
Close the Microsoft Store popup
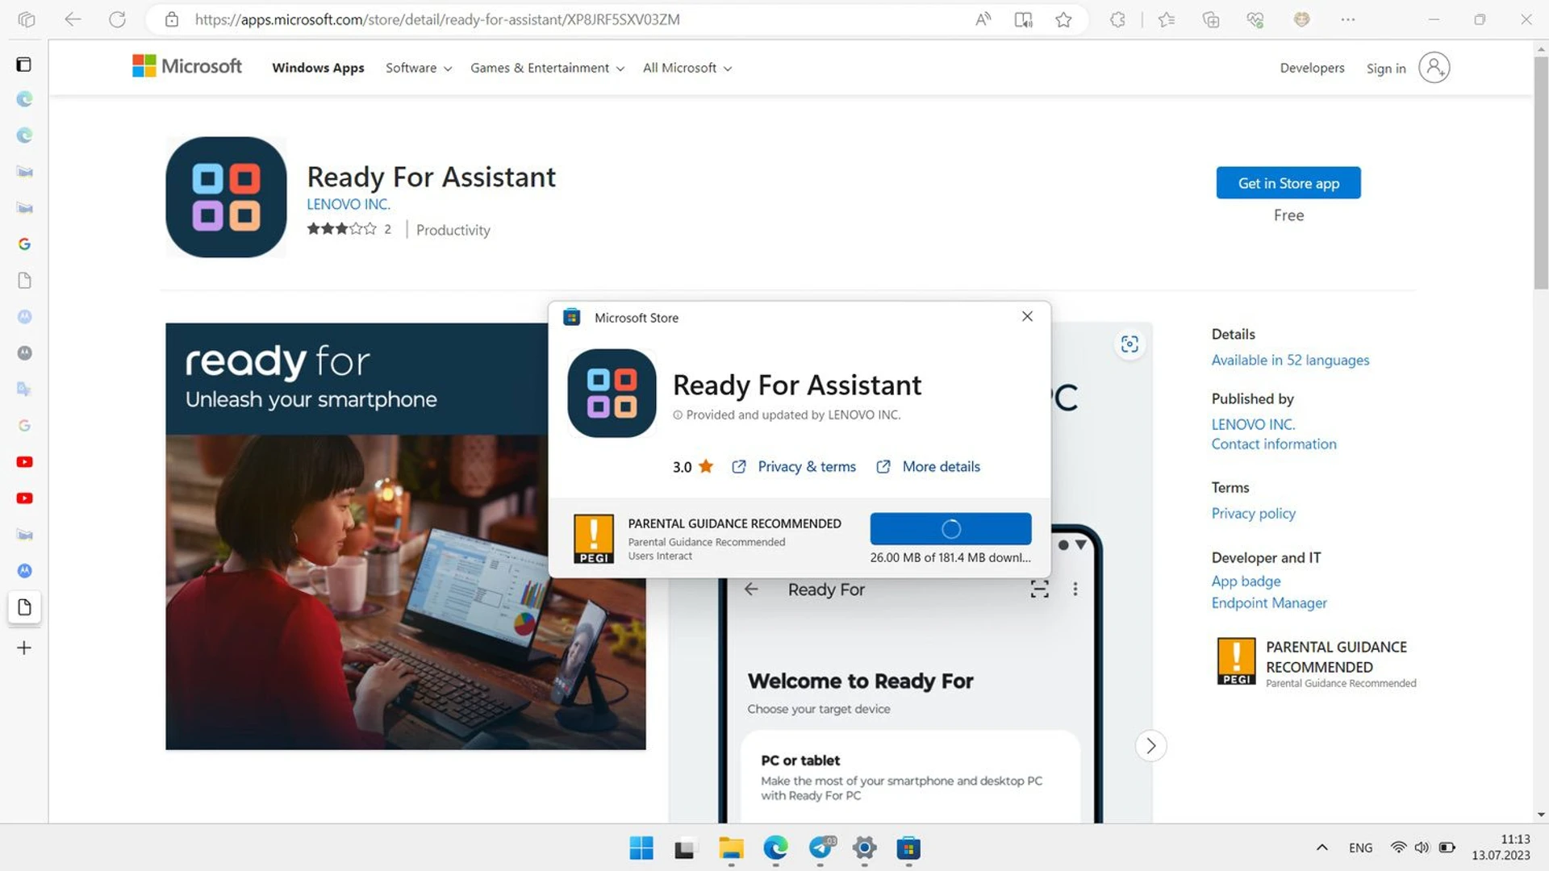tap(1027, 316)
